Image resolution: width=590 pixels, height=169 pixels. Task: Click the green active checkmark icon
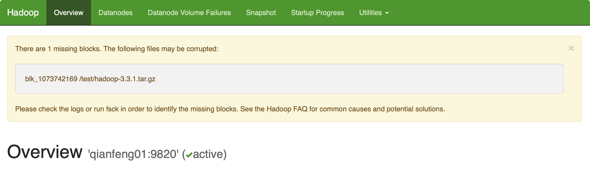(189, 155)
